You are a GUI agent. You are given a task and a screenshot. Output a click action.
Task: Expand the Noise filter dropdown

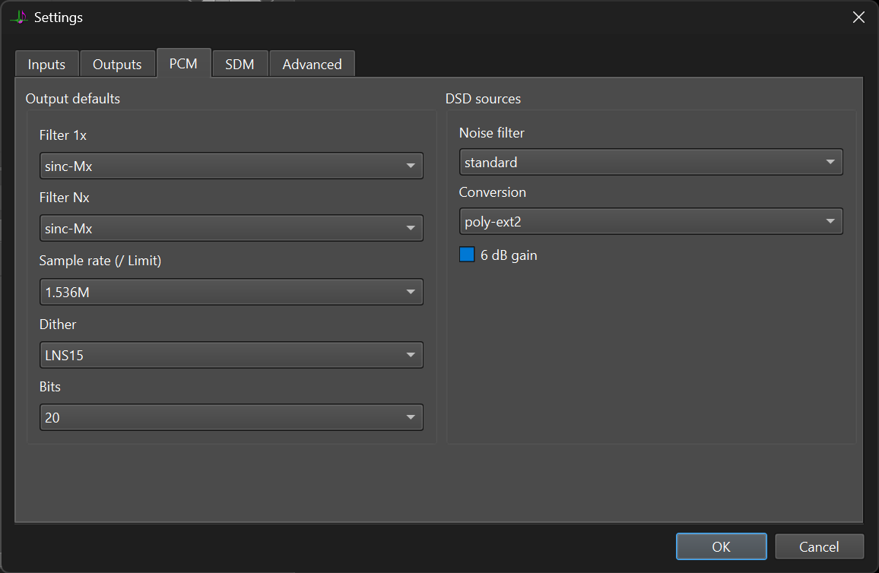point(651,162)
